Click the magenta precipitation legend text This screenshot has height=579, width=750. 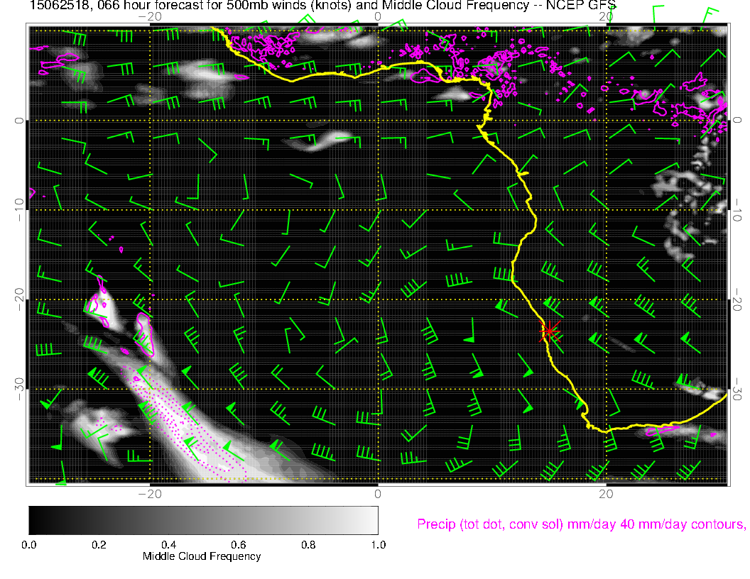point(580,524)
